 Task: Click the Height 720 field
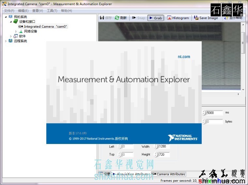164,154
